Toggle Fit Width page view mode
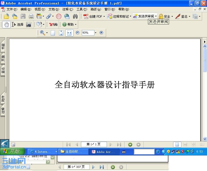The width and height of the screenshot is (207, 171). coord(69,33)
